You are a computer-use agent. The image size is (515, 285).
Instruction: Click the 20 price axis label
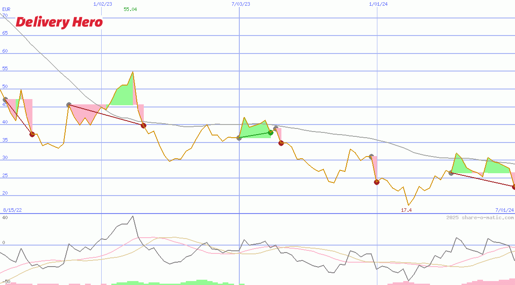[x=5, y=193]
